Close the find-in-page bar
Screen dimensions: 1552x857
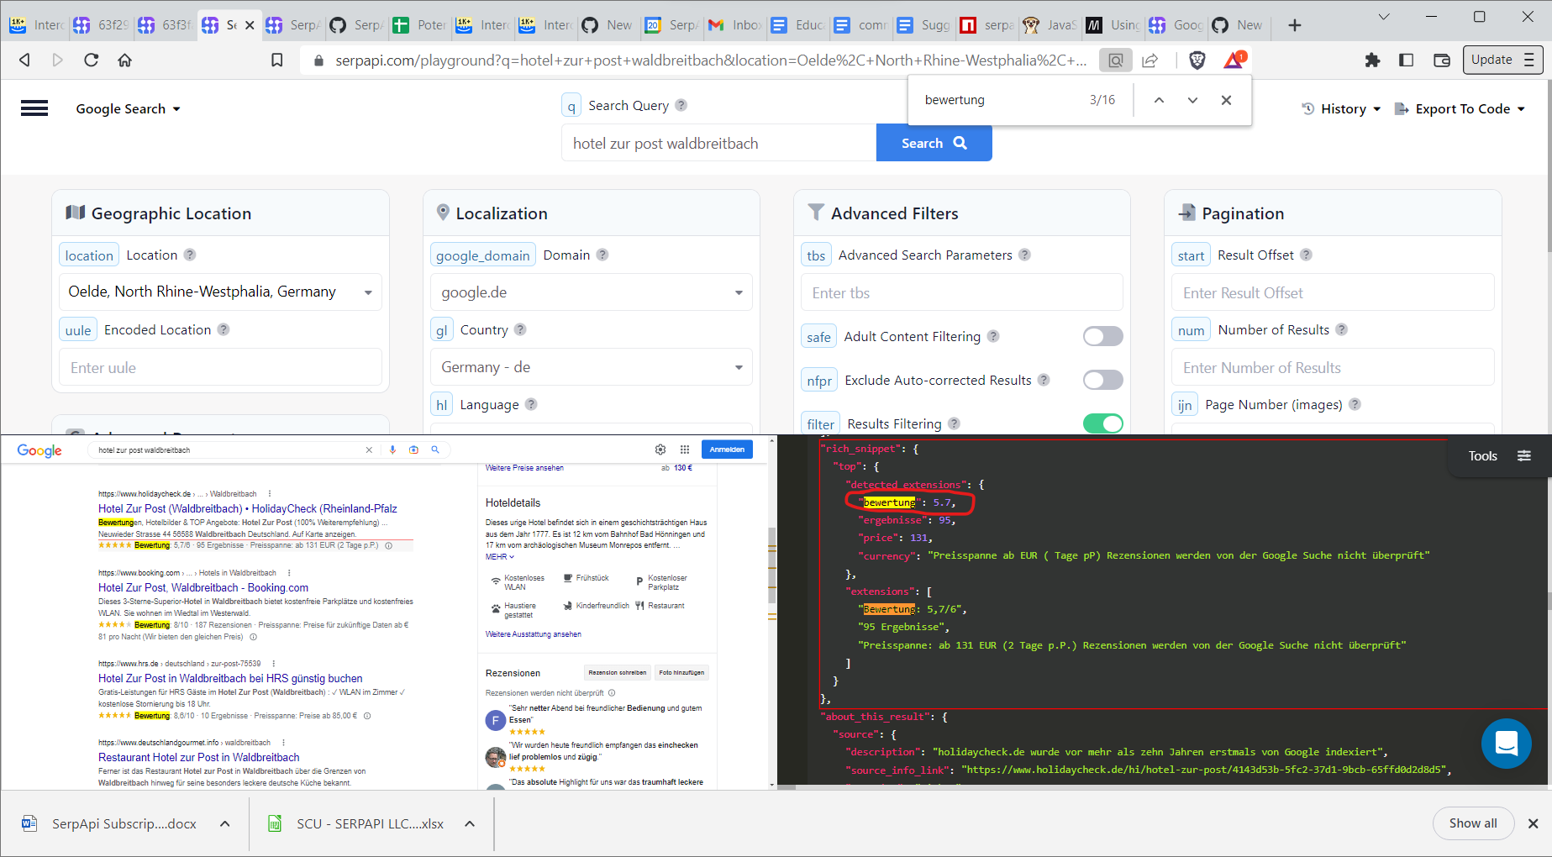[x=1226, y=100]
